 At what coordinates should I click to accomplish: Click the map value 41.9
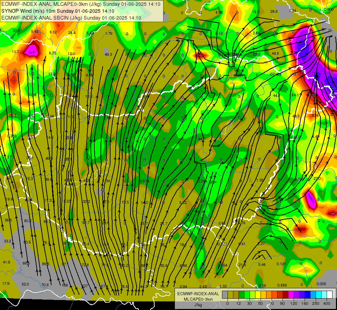coord(7,262)
